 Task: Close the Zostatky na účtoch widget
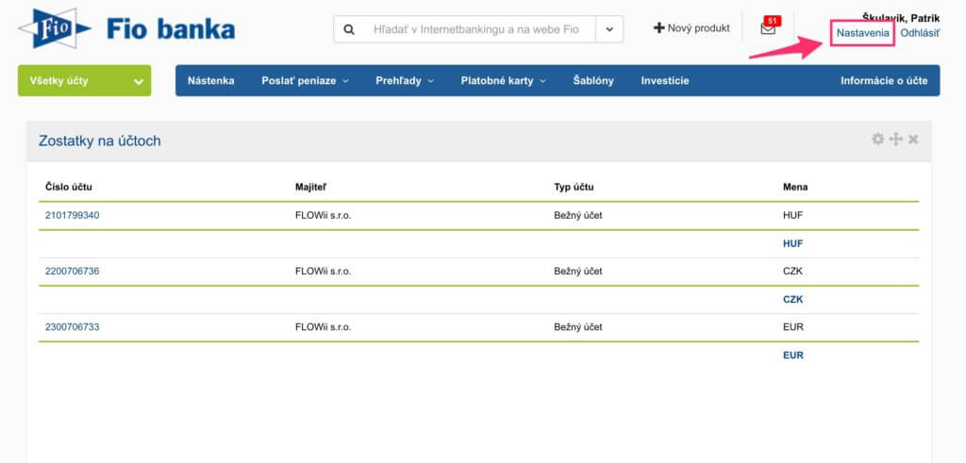(x=913, y=140)
